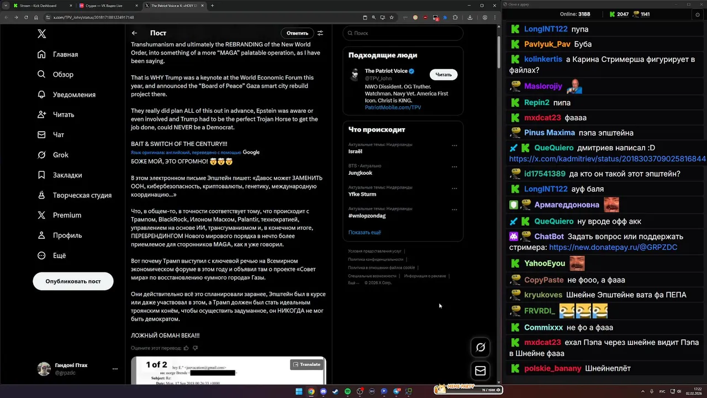The height and width of the screenshot is (398, 707).
Task: Open Закладки bookmarks
Action: 60,175
